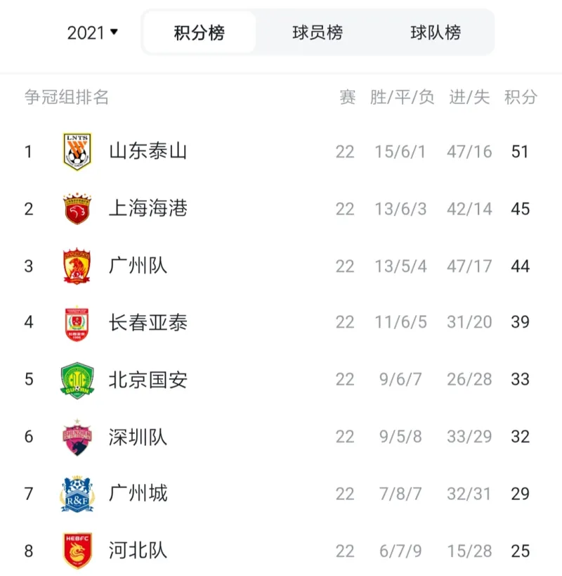Click the 北京国安 green crest
Screen dimensions: 562x576
[77, 380]
